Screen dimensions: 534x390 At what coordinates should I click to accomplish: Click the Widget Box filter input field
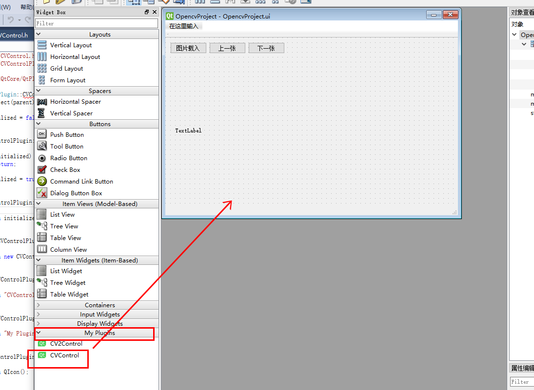(x=96, y=23)
